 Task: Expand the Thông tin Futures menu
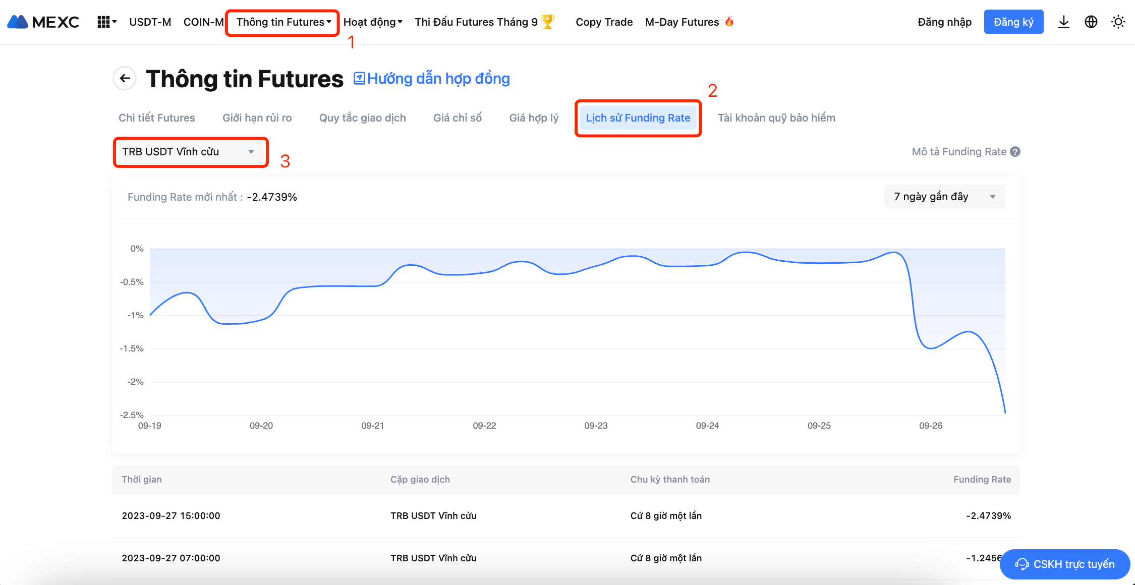click(283, 22)
